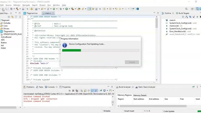The width and height of the screenshot is (201, 113).
Task: Click the Open Perspective icon
Action: [192, 9]
